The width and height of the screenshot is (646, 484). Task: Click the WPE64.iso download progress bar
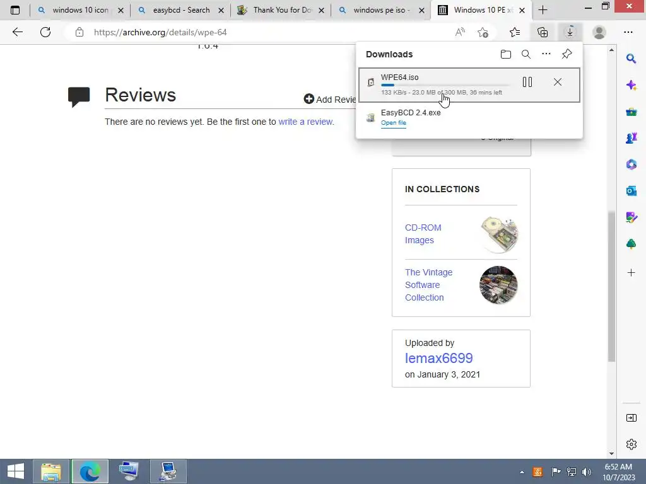coord(445,85)
